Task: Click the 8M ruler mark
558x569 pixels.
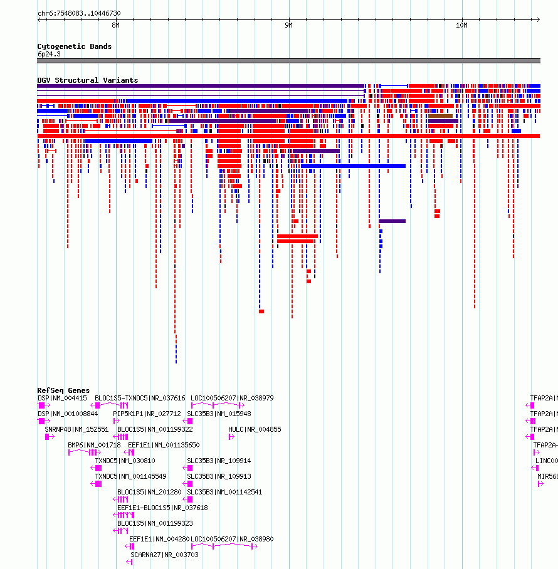Action: pos(115,26)
